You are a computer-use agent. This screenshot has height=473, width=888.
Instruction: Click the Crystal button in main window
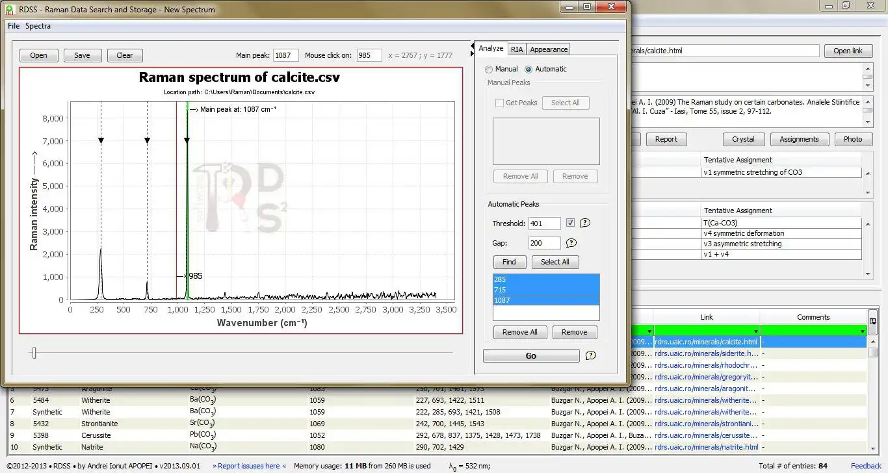point(744,139)
